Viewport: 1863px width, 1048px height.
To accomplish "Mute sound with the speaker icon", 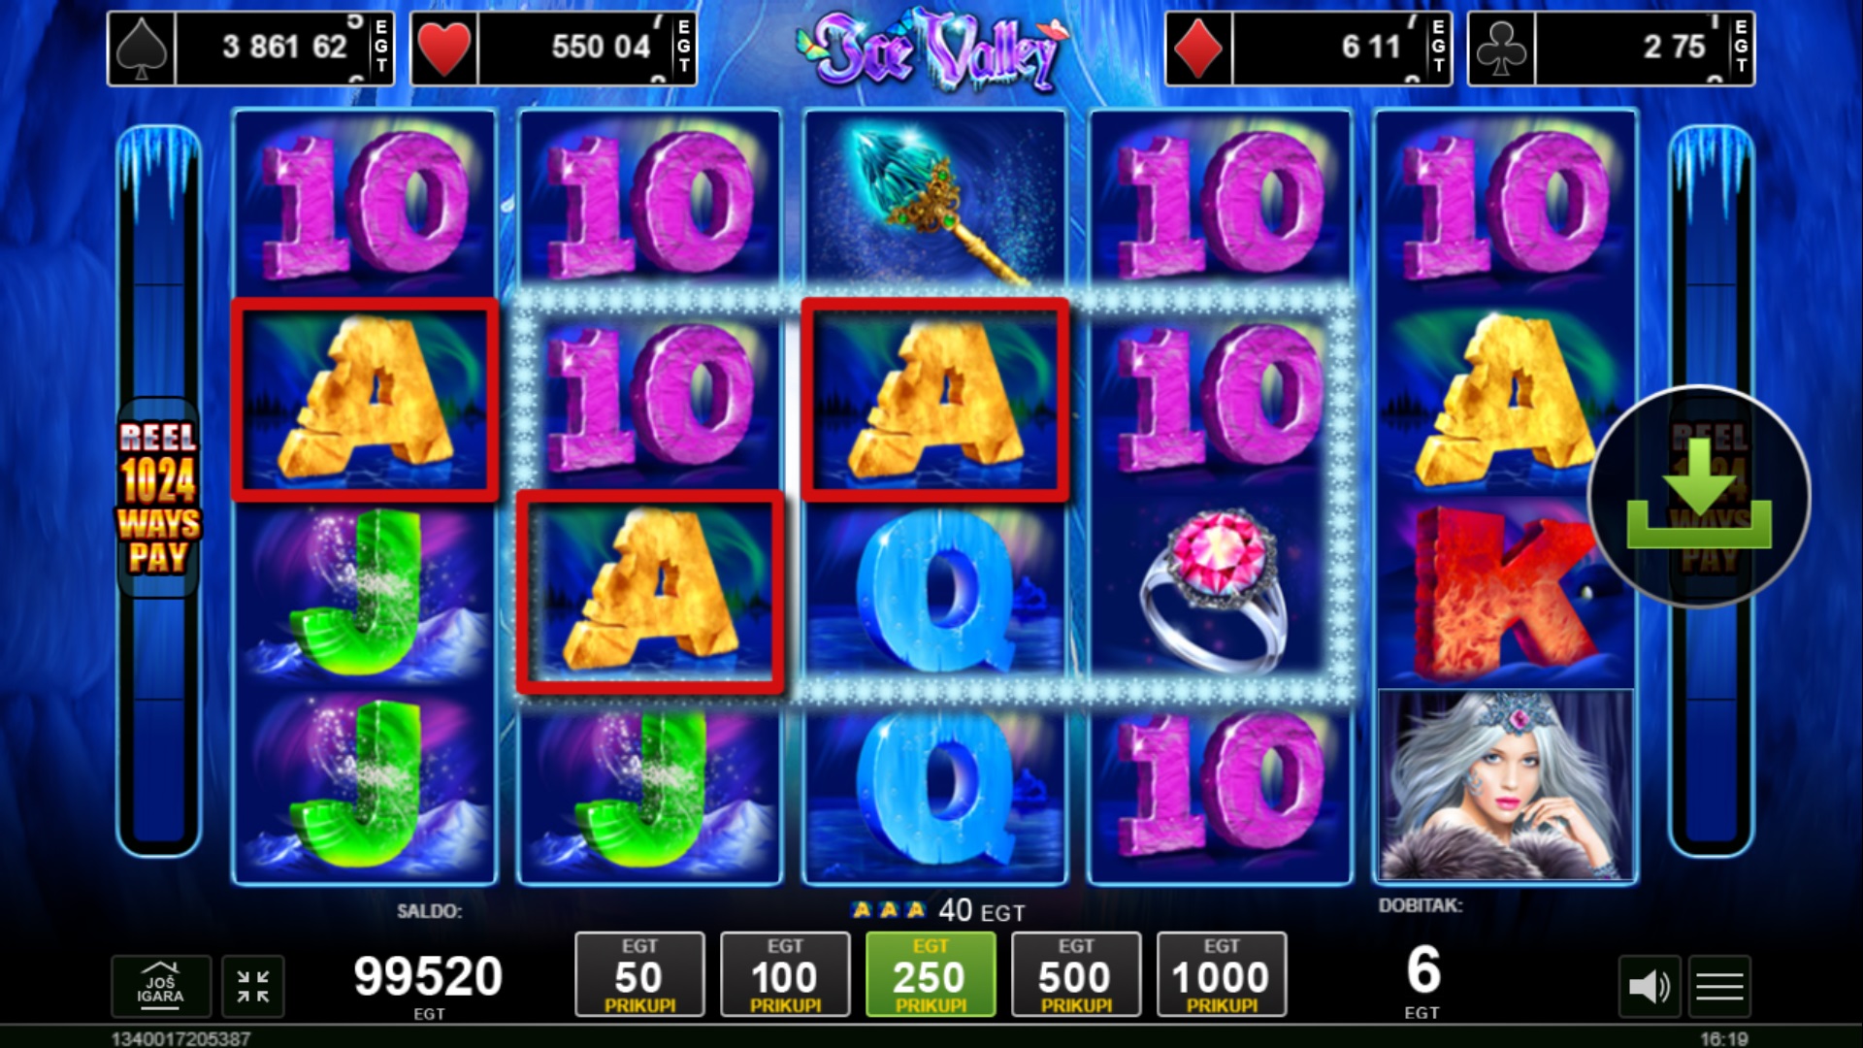I will [x=1649, y=987].
